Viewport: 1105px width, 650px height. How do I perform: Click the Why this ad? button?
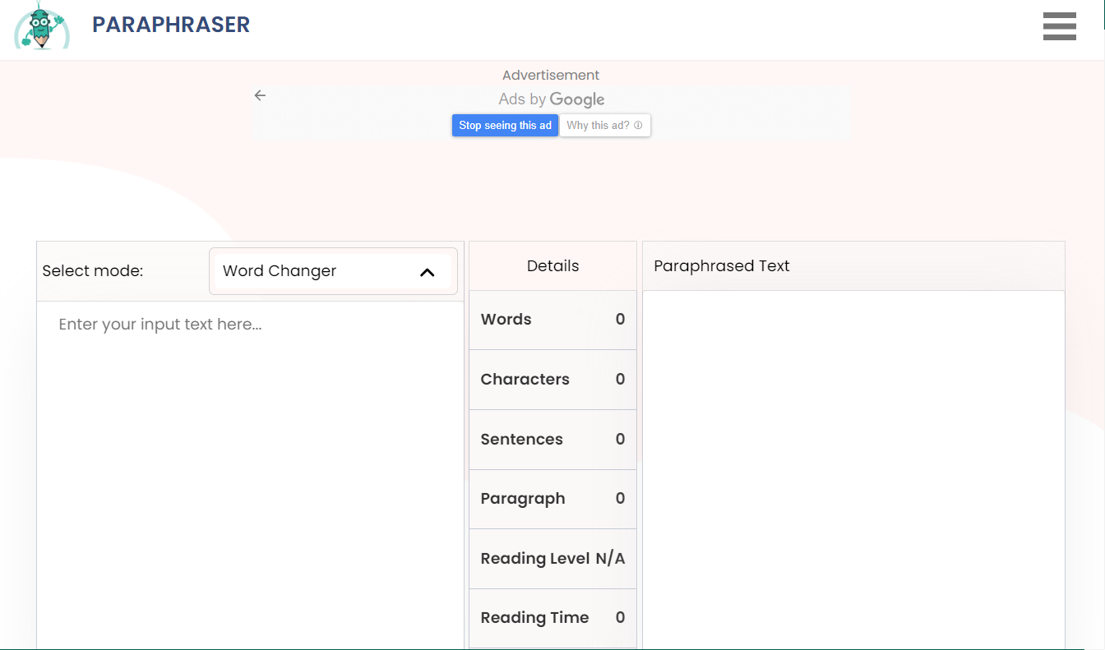point(604,126)
